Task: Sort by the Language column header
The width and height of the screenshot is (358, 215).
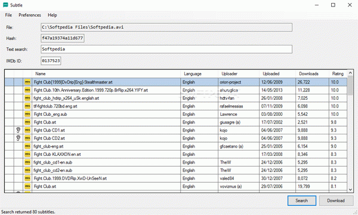Action: [x=199, y=74]
